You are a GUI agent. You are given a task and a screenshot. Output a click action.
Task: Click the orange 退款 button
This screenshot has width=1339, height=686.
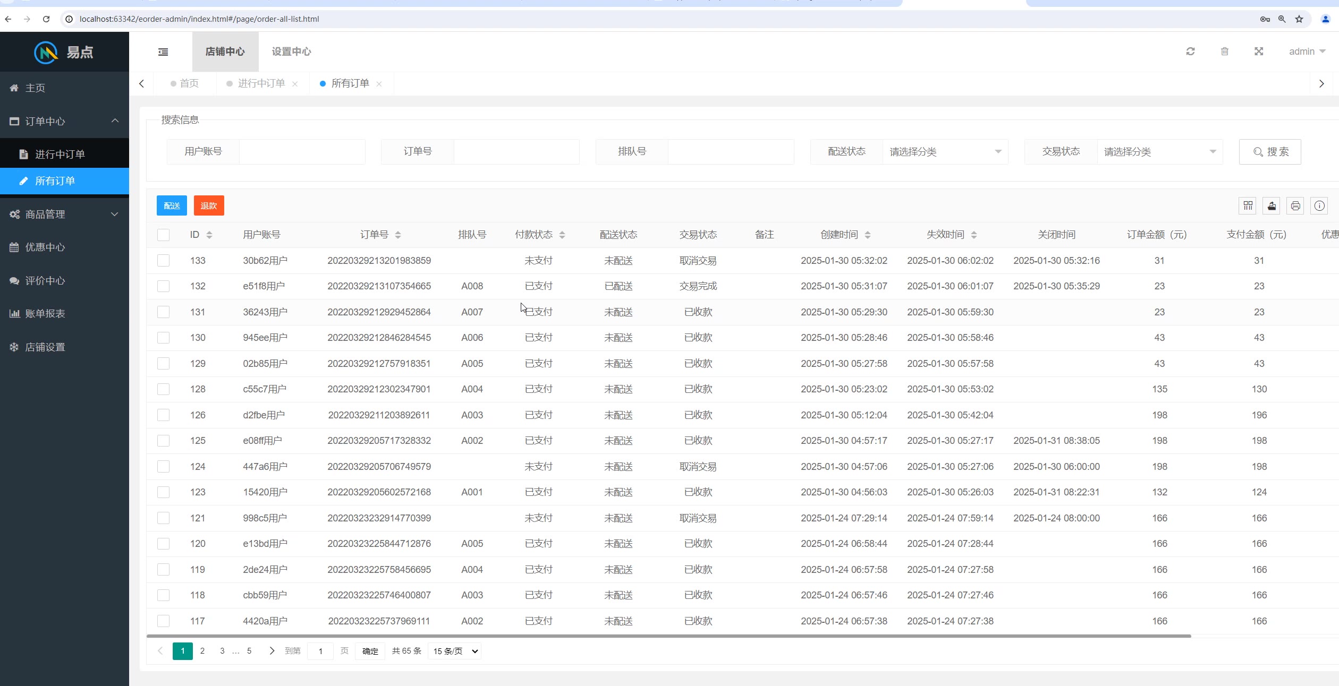(209, 205)
